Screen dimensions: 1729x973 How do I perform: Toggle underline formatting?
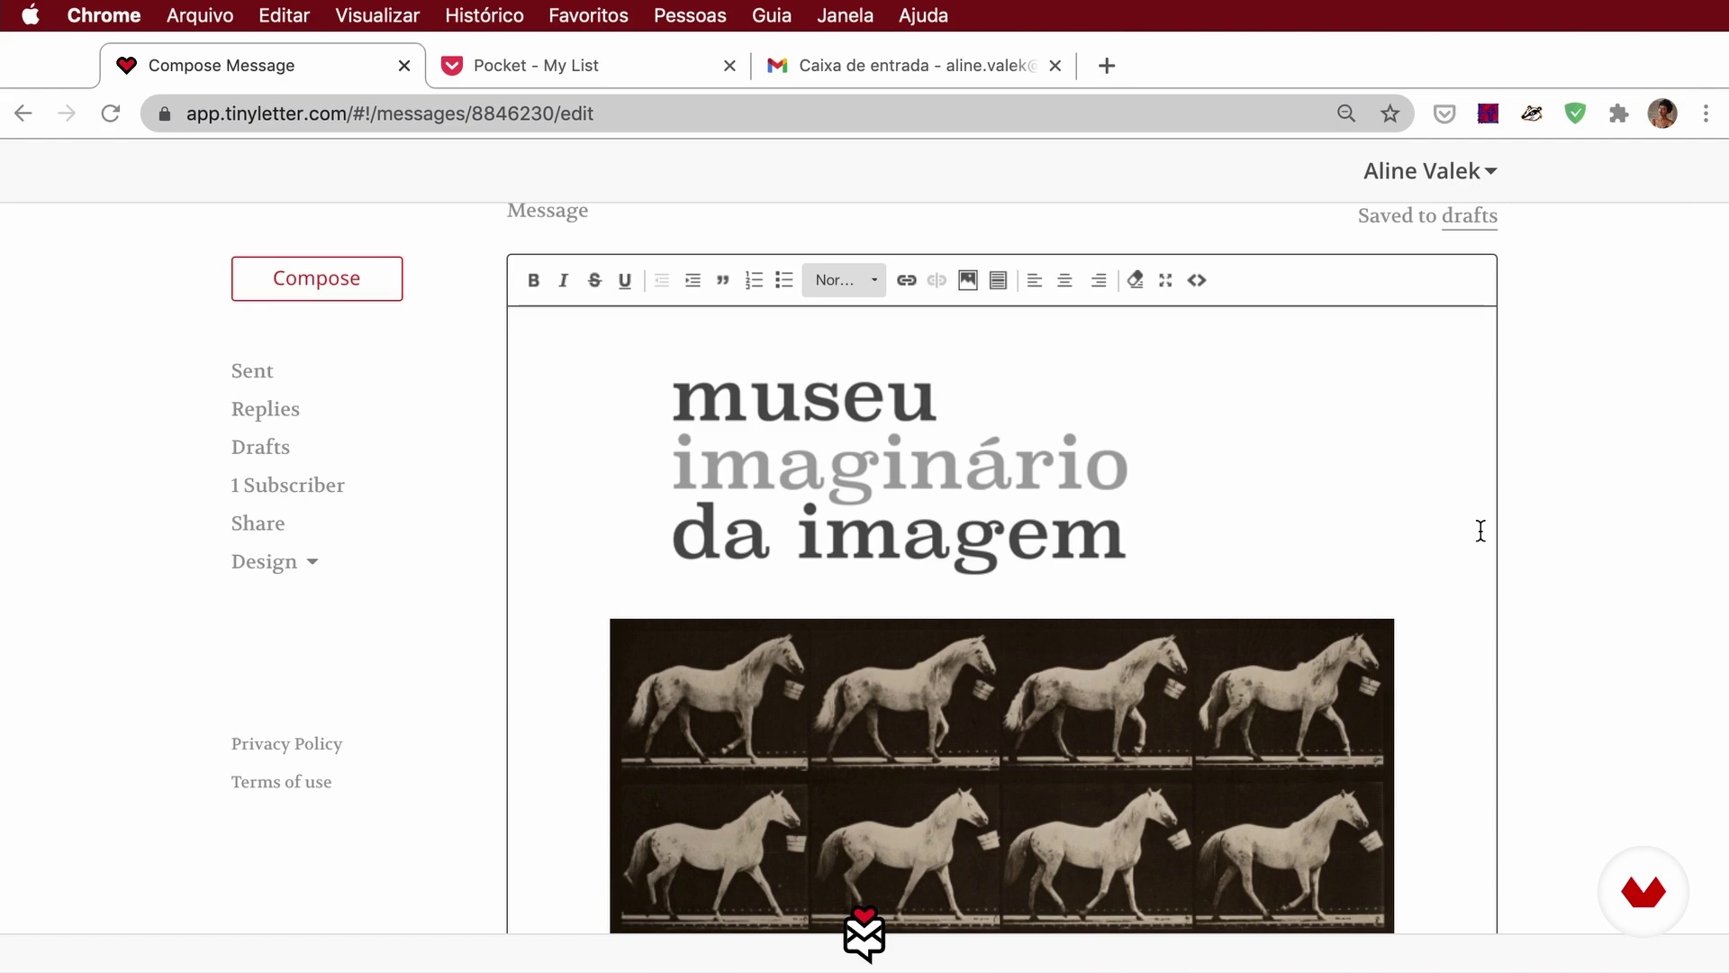tap(625, 280)
